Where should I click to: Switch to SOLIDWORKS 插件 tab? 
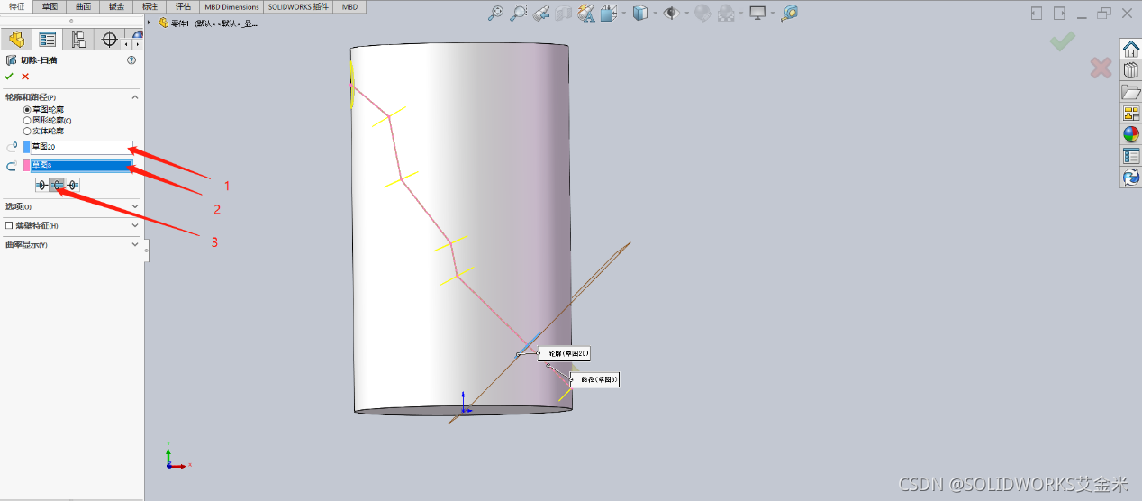[298, 6]
